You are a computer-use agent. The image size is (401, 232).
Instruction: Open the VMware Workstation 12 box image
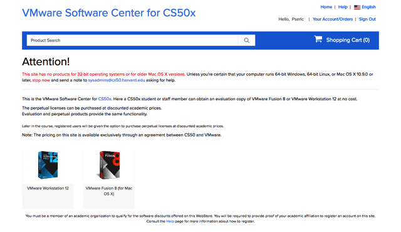pos(48,165)
